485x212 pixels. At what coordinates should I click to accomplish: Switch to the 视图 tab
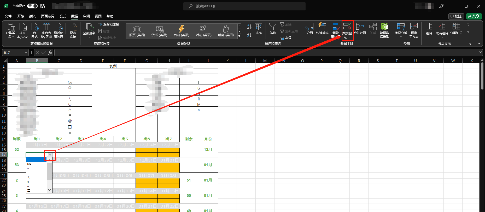[x=98, y=16]
